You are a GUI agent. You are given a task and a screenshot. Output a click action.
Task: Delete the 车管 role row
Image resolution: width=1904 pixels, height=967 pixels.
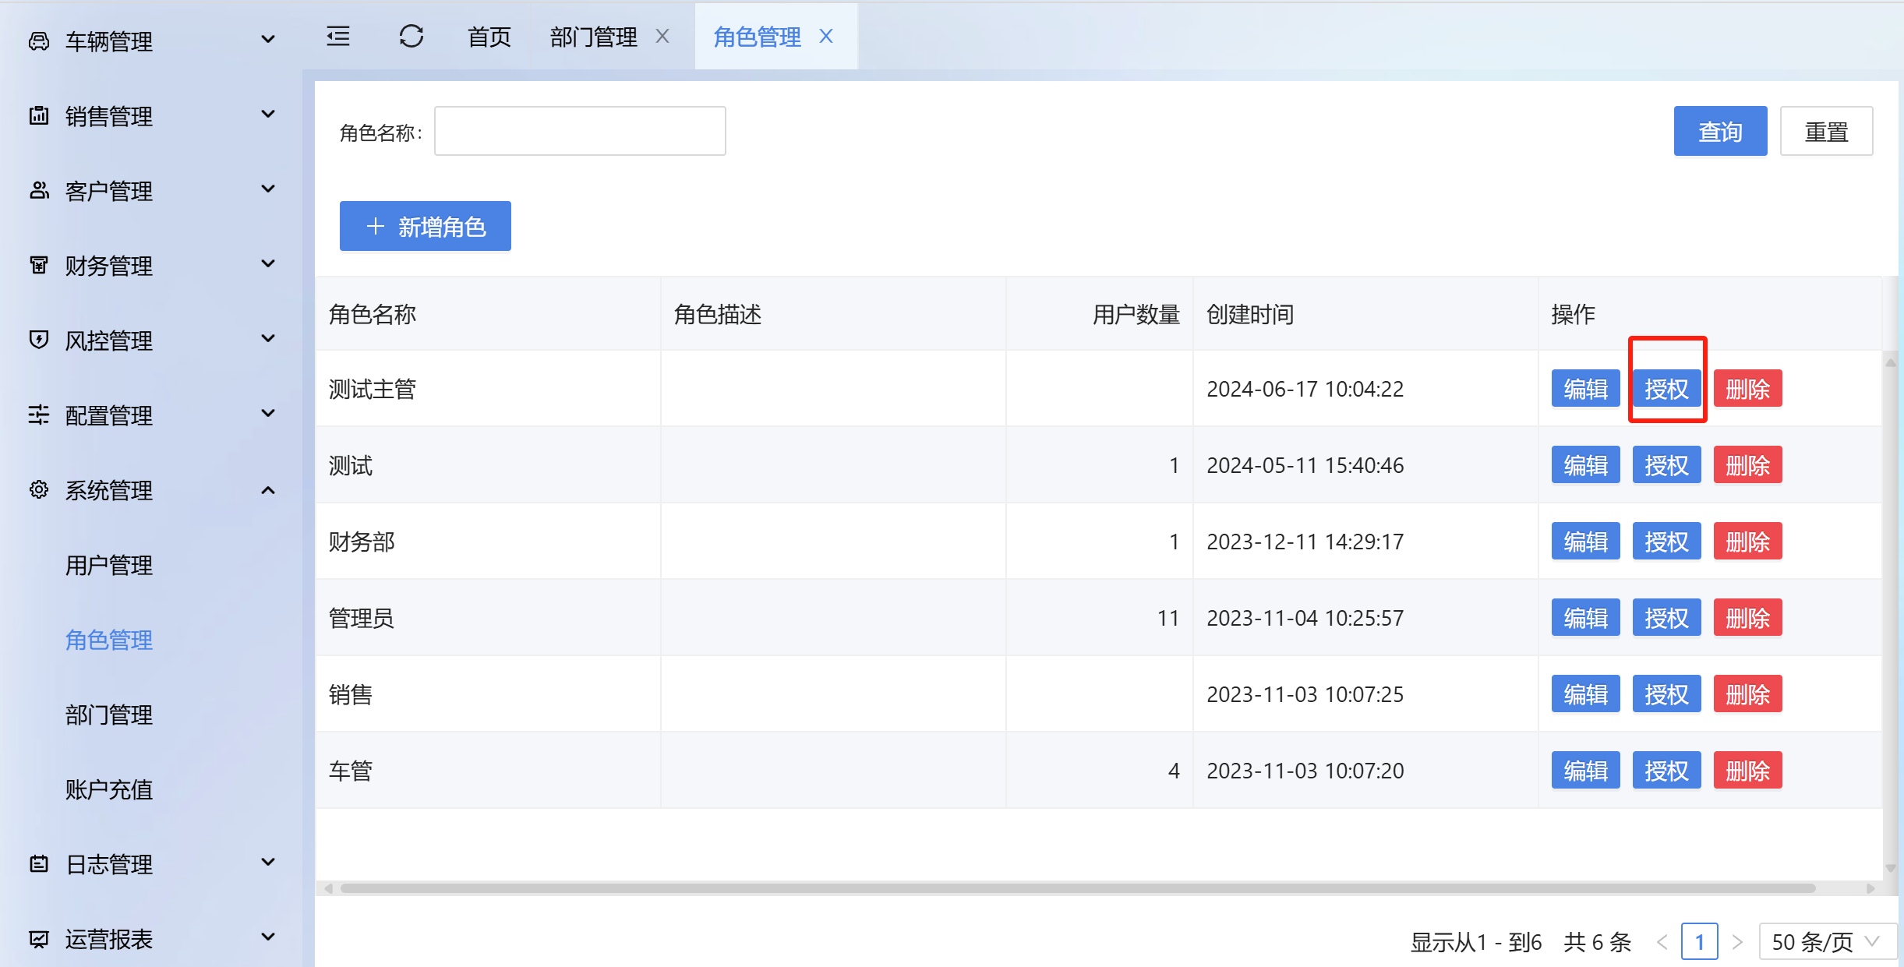[1747, 771]
